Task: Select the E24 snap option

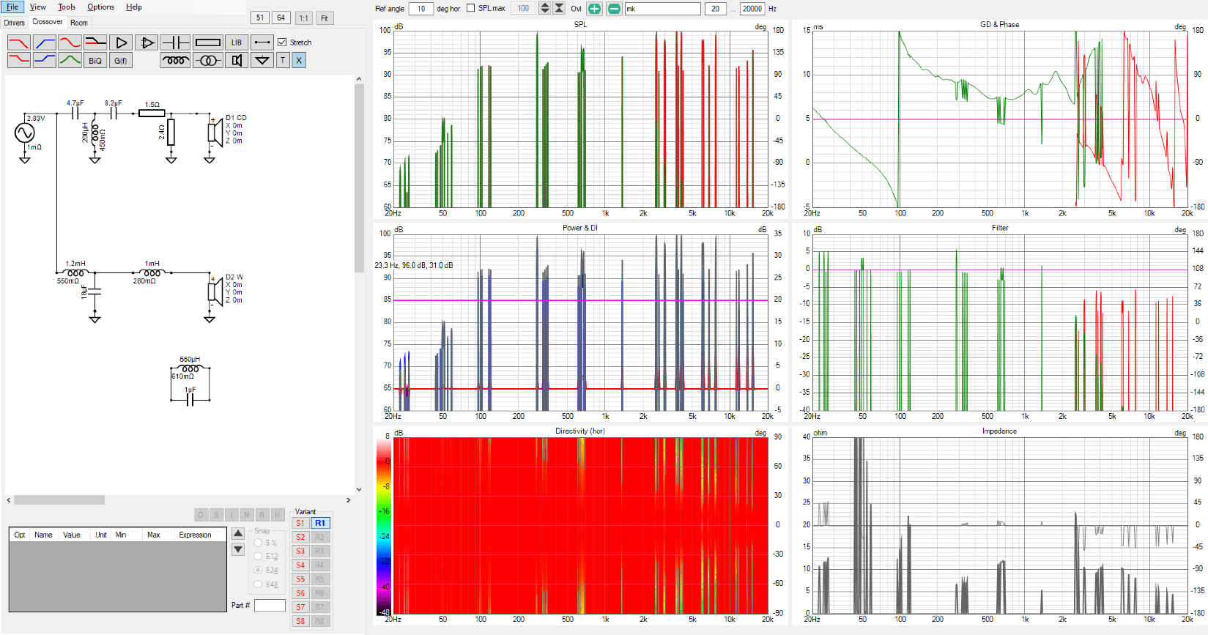Action: pyautogui.click(x=258, y=570)
